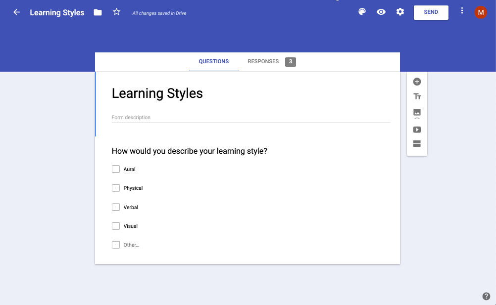Click the user account avatar M
The height and width of the screenshot is (305, 496).
(x=481, y=12)
